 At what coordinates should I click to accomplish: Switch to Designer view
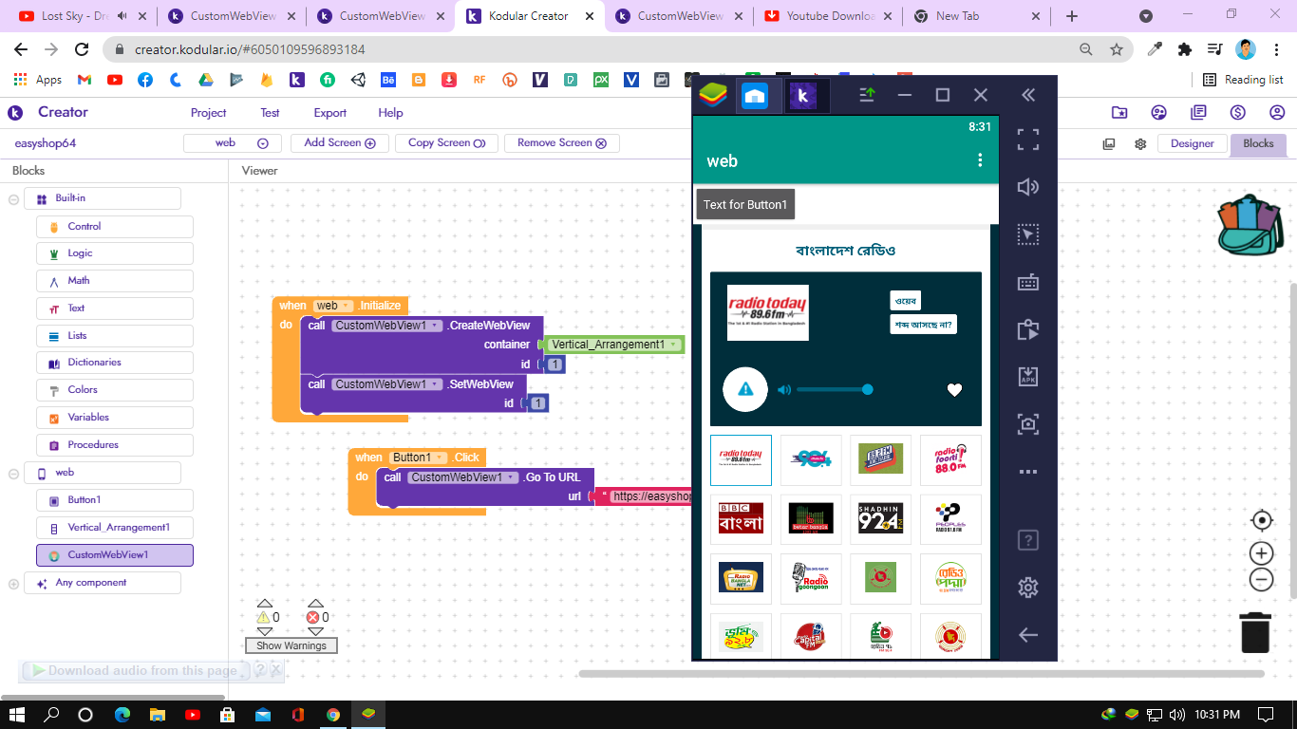point(1192,143)
